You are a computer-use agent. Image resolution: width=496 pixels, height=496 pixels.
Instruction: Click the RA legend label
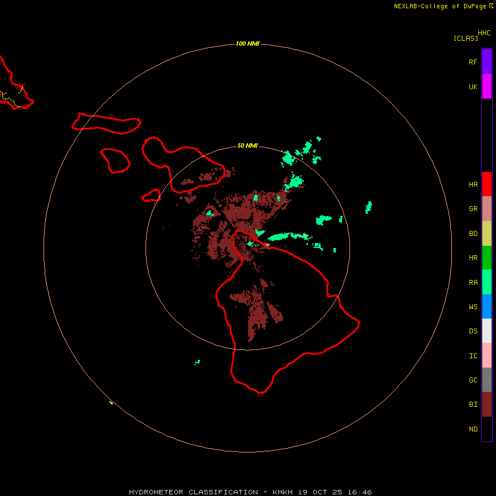click(x=473, y=283)
